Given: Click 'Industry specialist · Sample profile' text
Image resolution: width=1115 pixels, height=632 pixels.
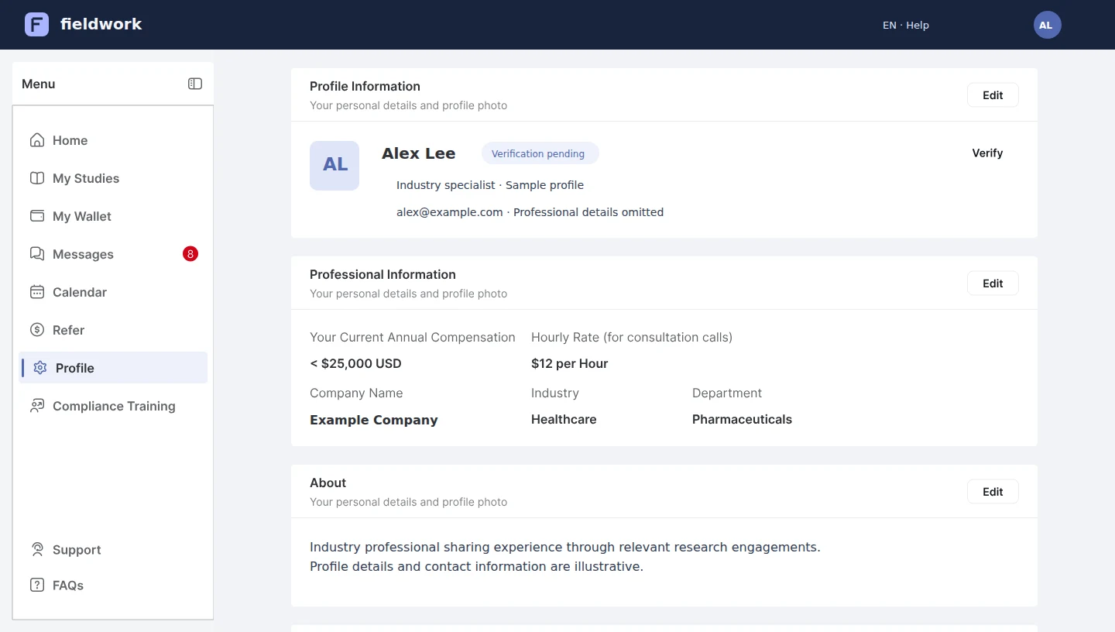Looking at the screenshot, I should [x=490, y=185].
